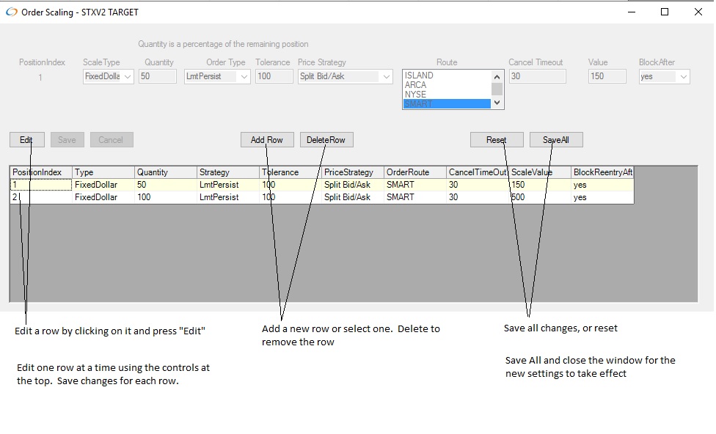Click the SaveAll button
Image resolution: width=716 pixels, height=434 pixels.
(x=555, y=140)
